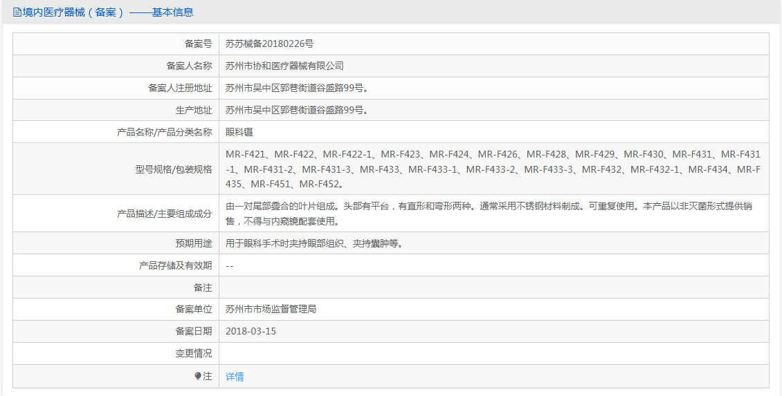Image resolution: width=782 pixels, height=396 pixels.
Task: Click the 备案单位 label
Action: pyautogui.click(x=194, y=310)
